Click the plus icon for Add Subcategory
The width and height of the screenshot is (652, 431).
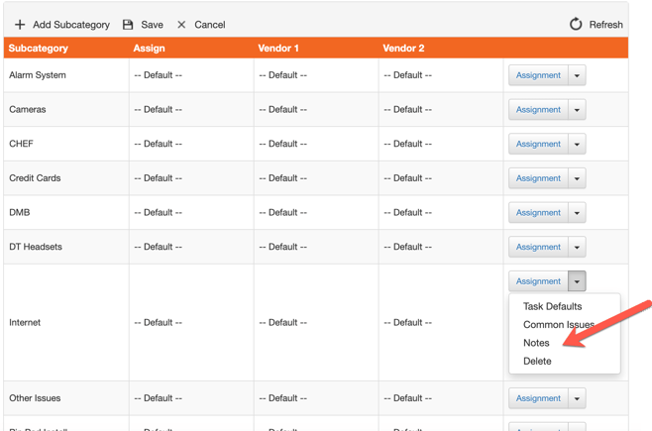pos(19,25)
